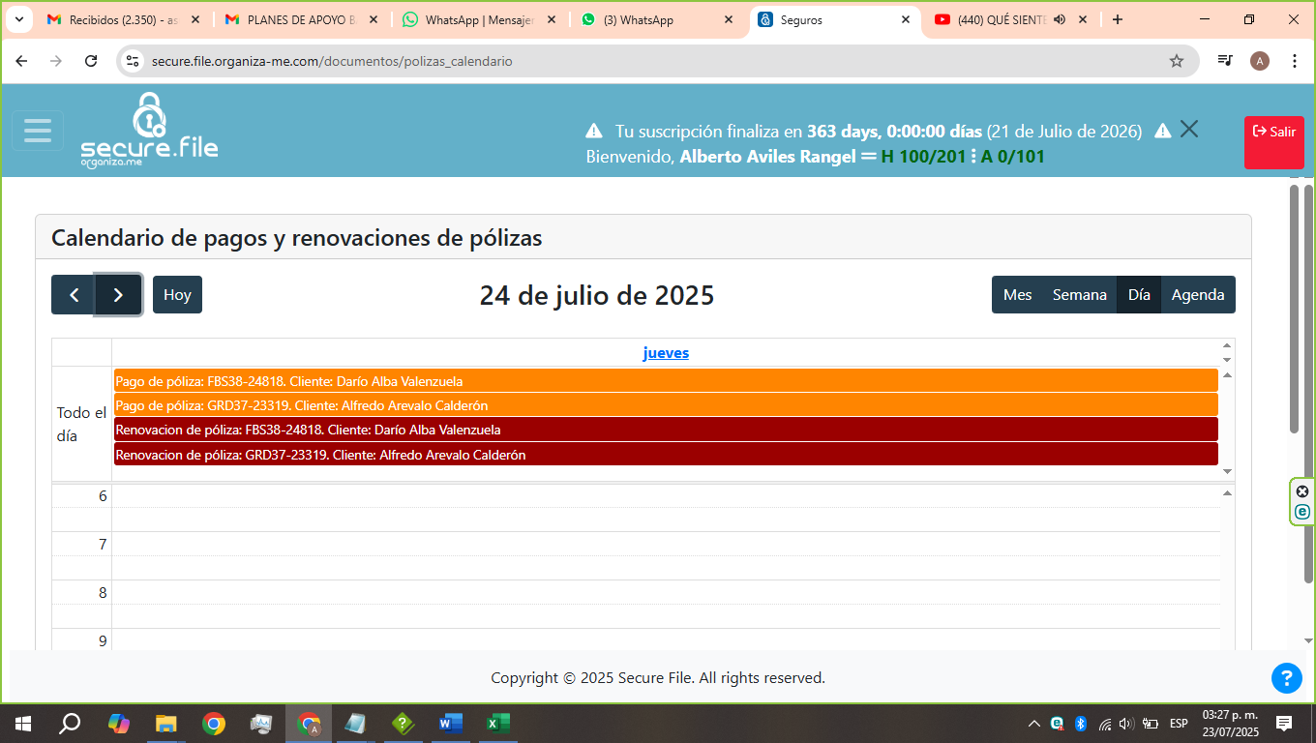Click the blue help question mark icon
The image size is (1316, 743).
[1286, 678]
